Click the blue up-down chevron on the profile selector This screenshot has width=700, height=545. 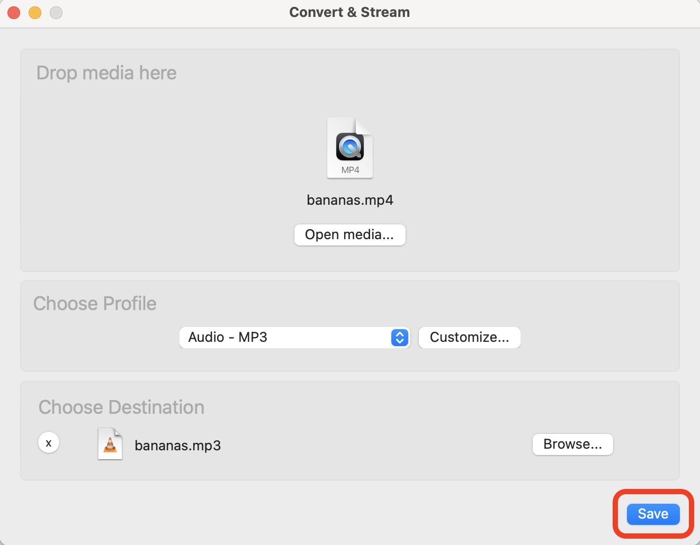pyautogui.click(x=400, y=338)
